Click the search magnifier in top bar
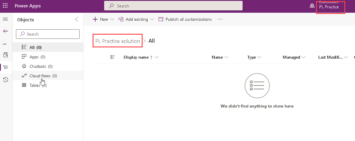This screenshot has width=355, height=141. point(112,6)
